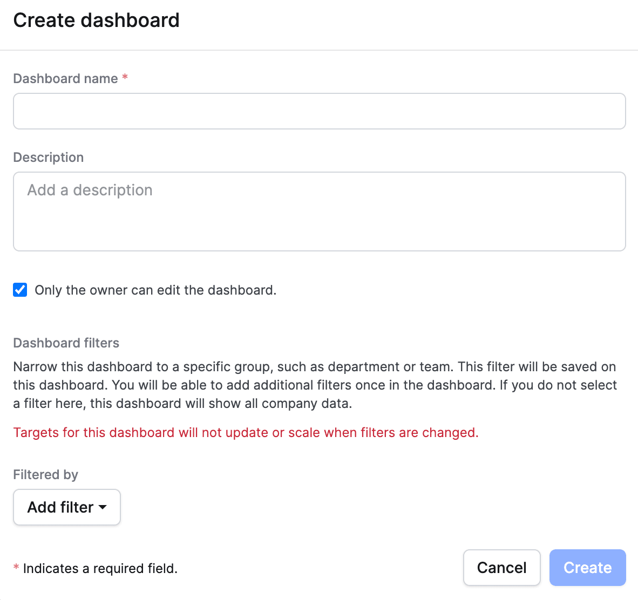Viewport: 638px width, 600px height.
Task: Click the caret arrow on Add filter
Action: [103, 507]
